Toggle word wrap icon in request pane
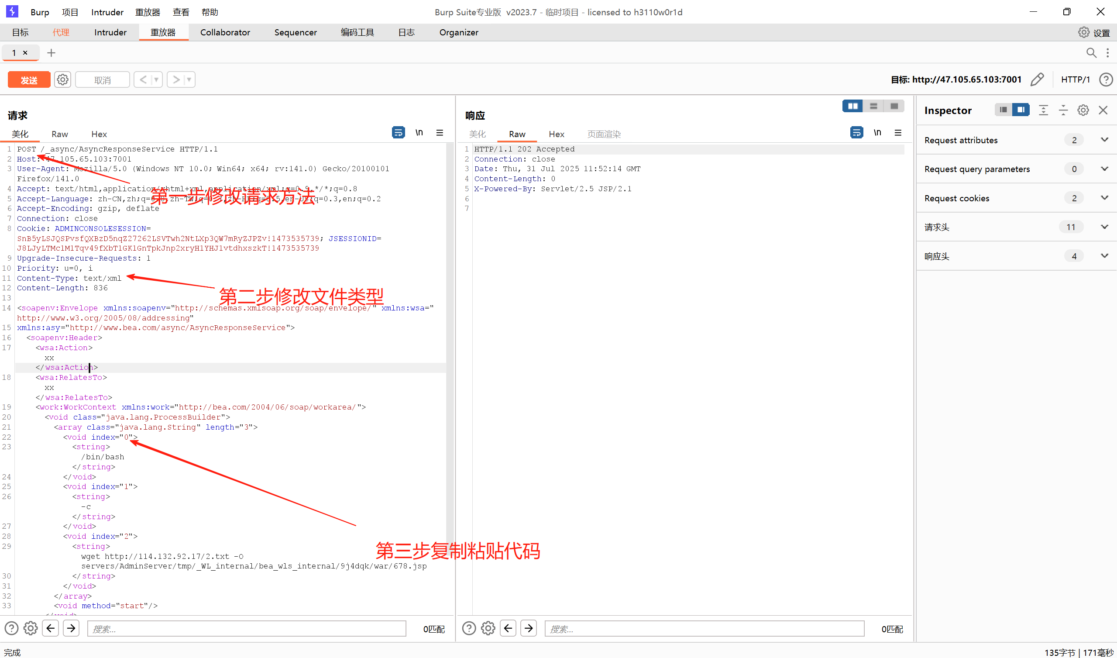The height and width of the screenshot is (658, 1117). [398, 133]
